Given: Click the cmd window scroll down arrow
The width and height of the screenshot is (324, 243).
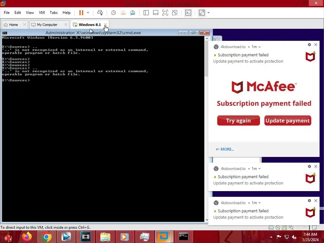Looking at the screenshot, I should click(207, 220).
